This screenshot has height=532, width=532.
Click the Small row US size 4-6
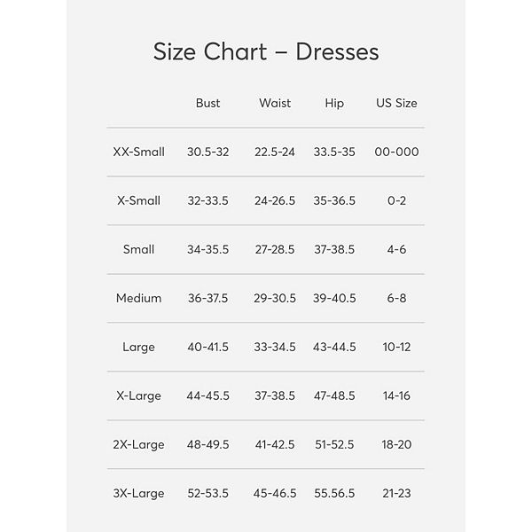tap(396, 250)
